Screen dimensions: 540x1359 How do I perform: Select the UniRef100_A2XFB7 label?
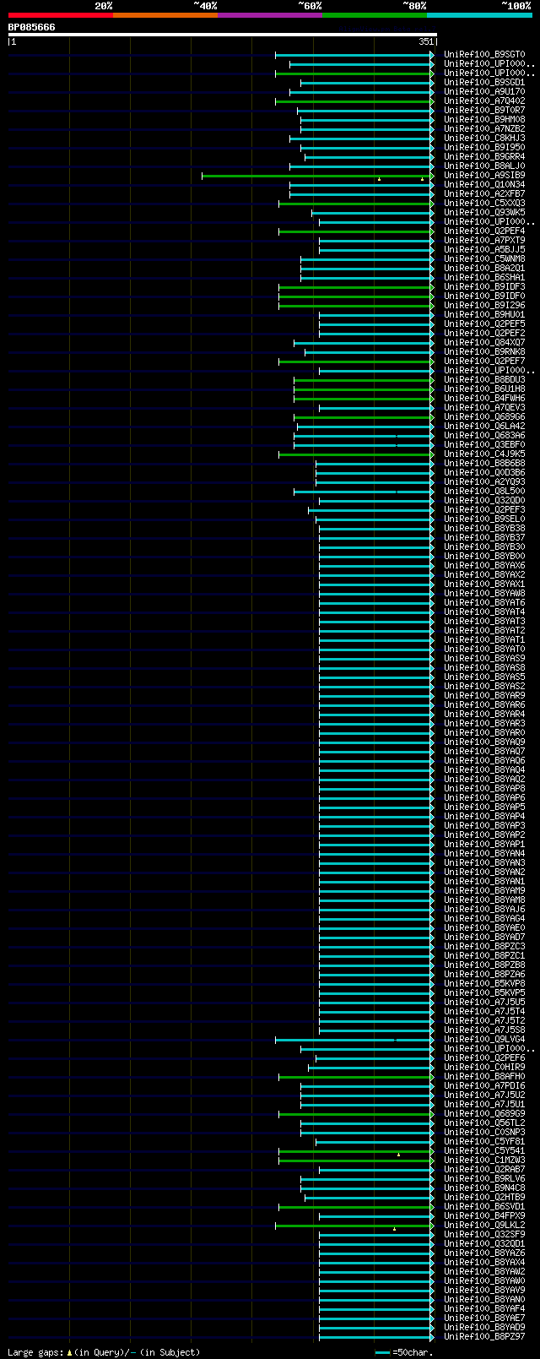pyautogui.click(x=484, y=194)
